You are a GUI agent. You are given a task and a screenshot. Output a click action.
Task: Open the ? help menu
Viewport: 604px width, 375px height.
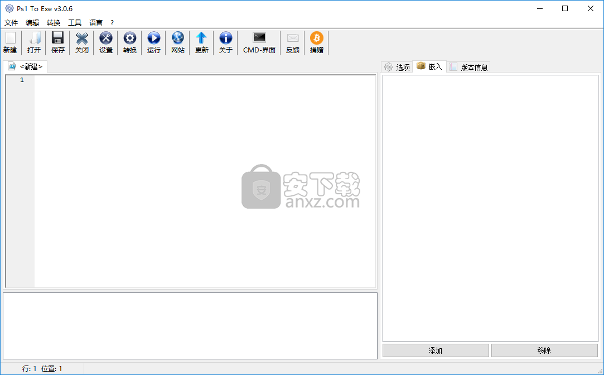[x=112, y=23]
